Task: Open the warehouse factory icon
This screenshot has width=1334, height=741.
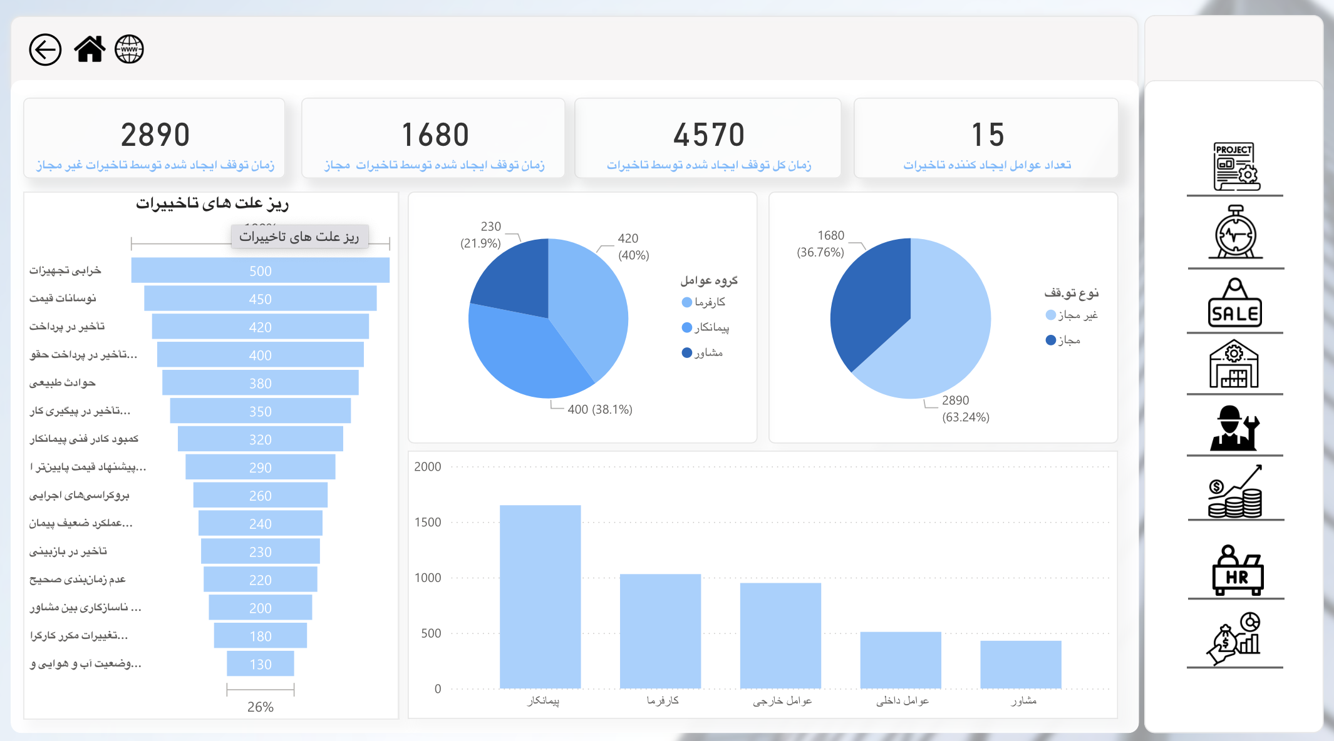Action: [1234, 364]
